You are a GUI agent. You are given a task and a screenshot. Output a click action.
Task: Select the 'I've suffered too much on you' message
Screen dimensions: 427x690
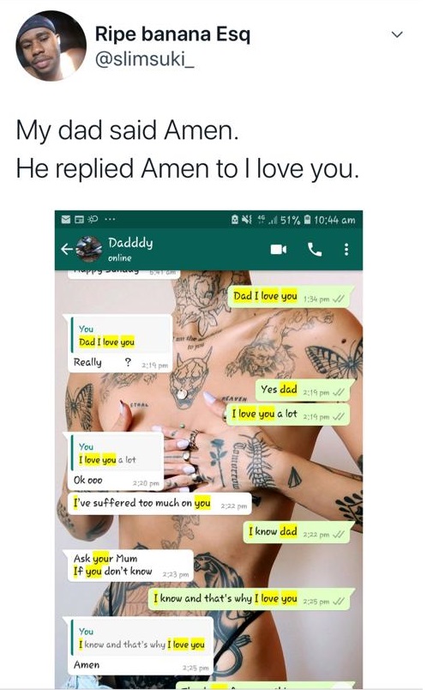tap(159, 504)
